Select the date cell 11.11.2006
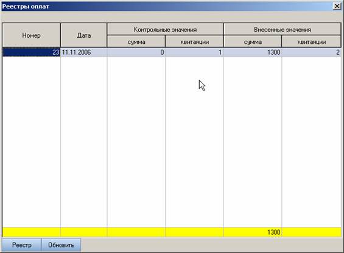This screenshot has height=253, width=344. 84,52
